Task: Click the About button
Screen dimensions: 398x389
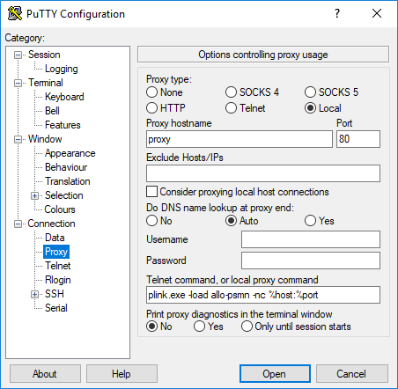Action: click(45, 374)
